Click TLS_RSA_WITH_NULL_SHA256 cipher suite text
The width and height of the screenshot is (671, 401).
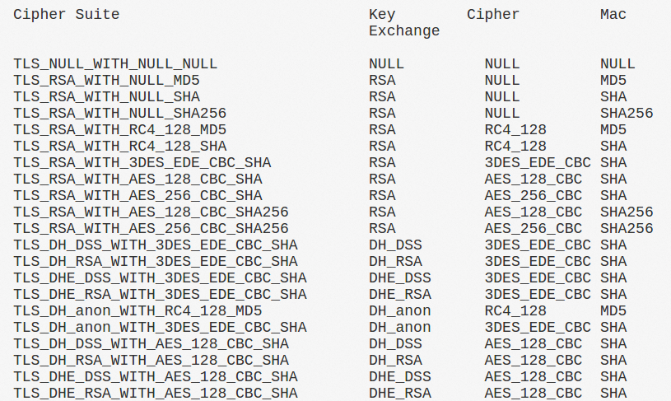pos(120,114)
